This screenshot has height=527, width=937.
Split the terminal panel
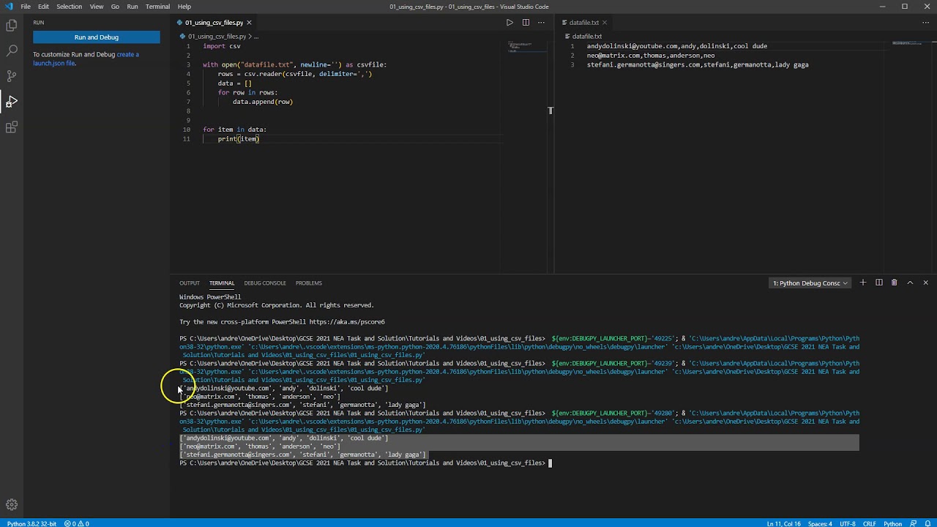(878, 283)
